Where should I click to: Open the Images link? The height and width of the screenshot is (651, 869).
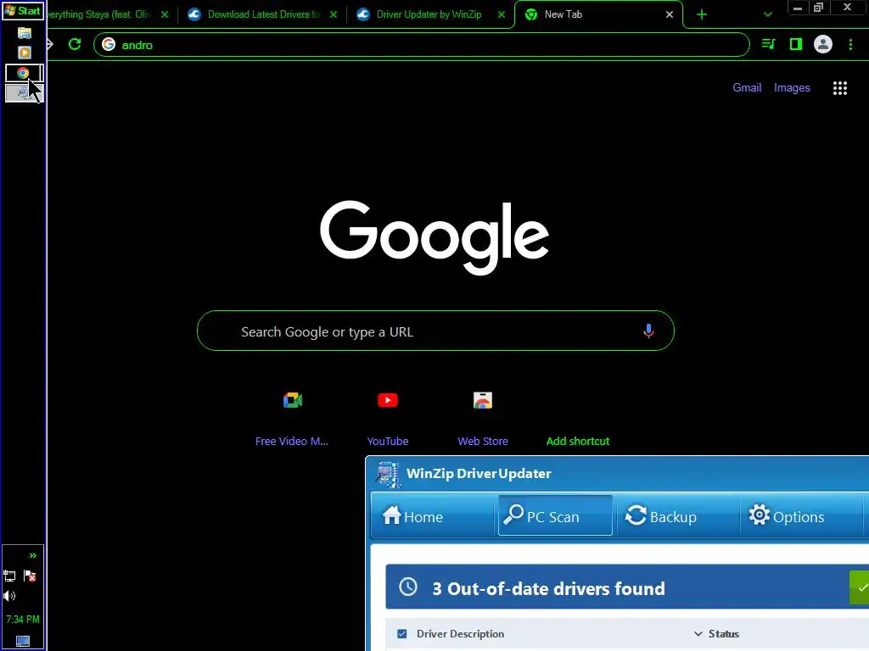792,87
